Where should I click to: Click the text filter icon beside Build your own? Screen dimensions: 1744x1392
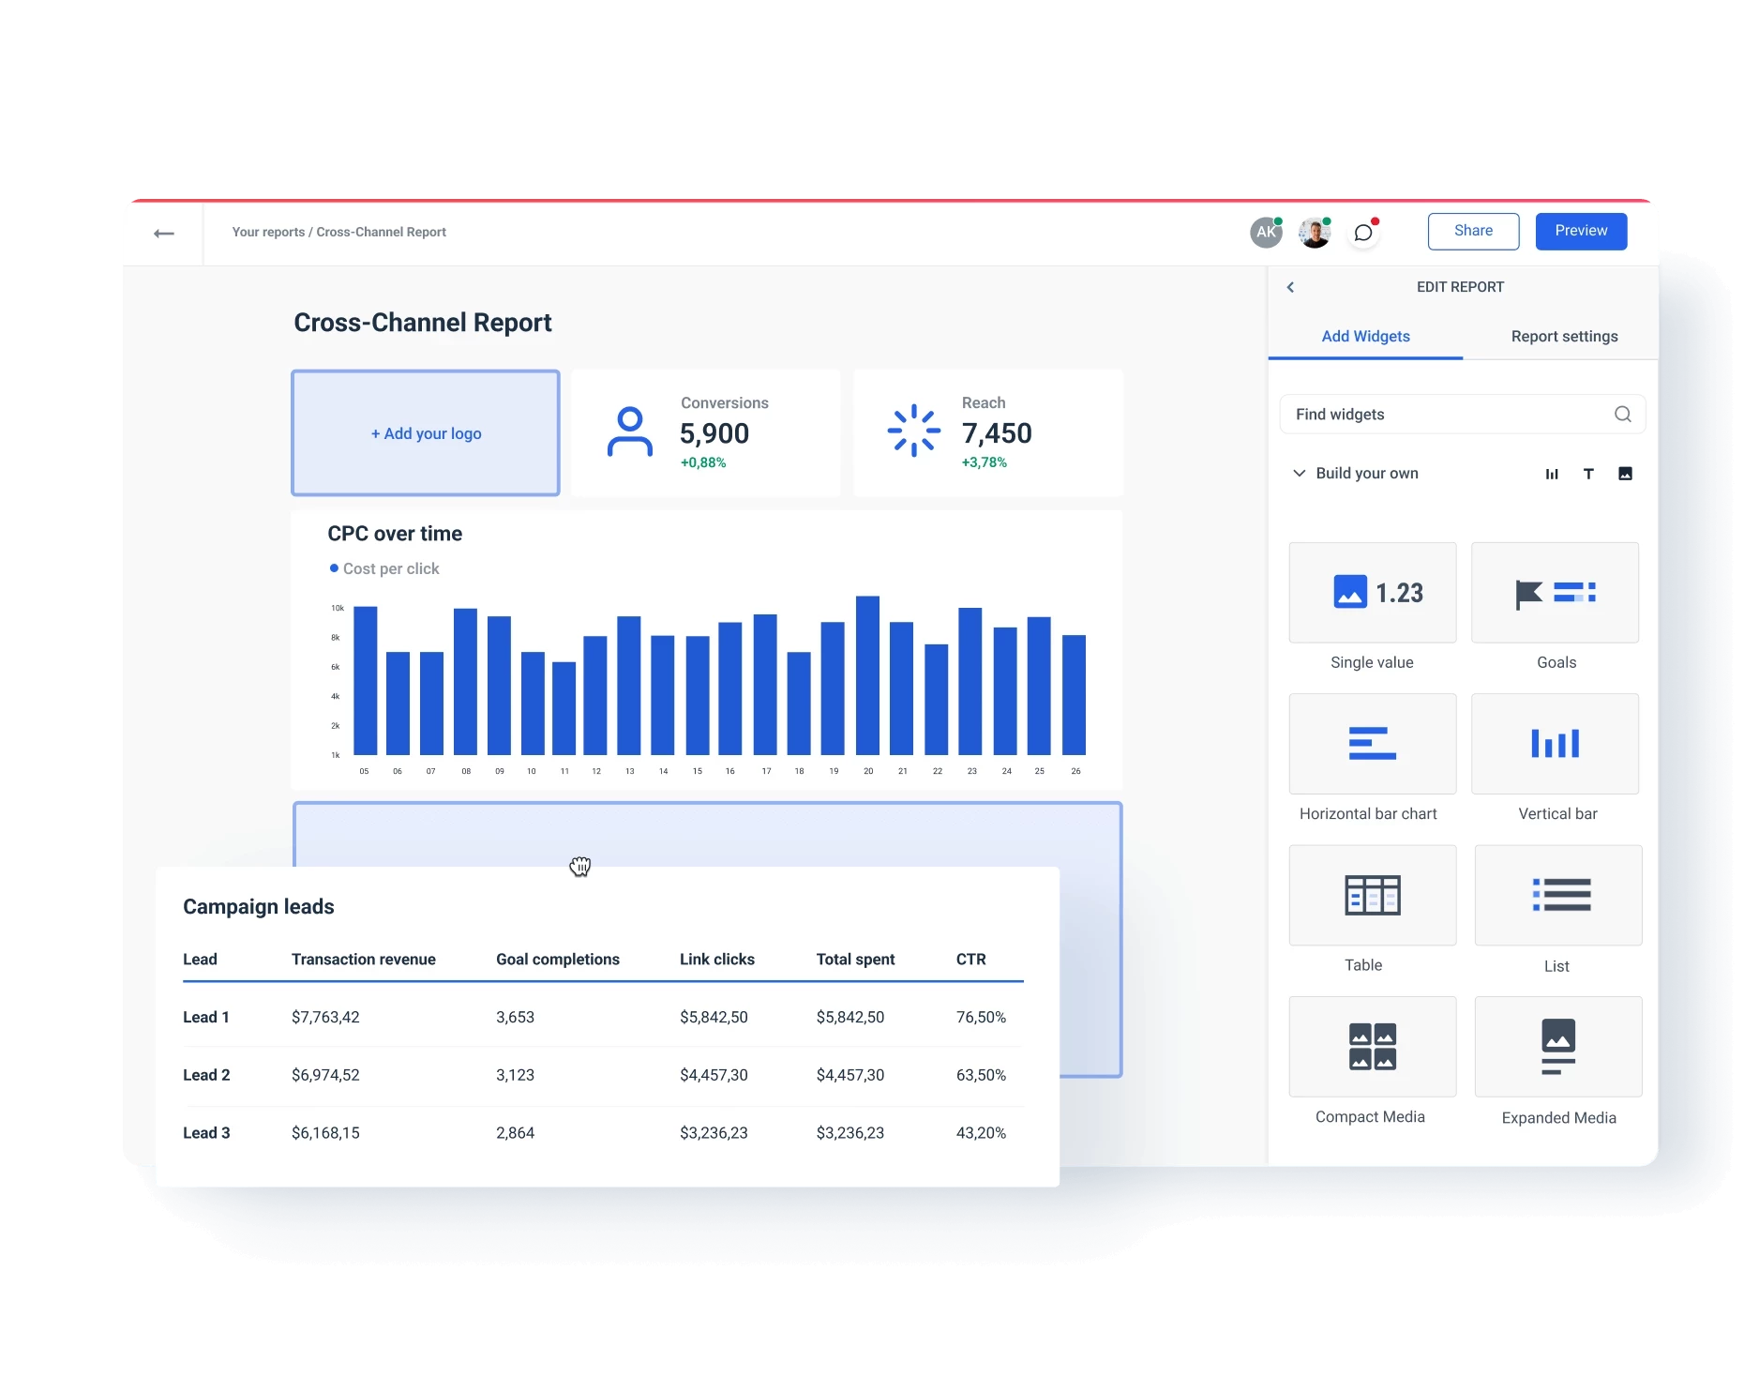pos(1588,474)
